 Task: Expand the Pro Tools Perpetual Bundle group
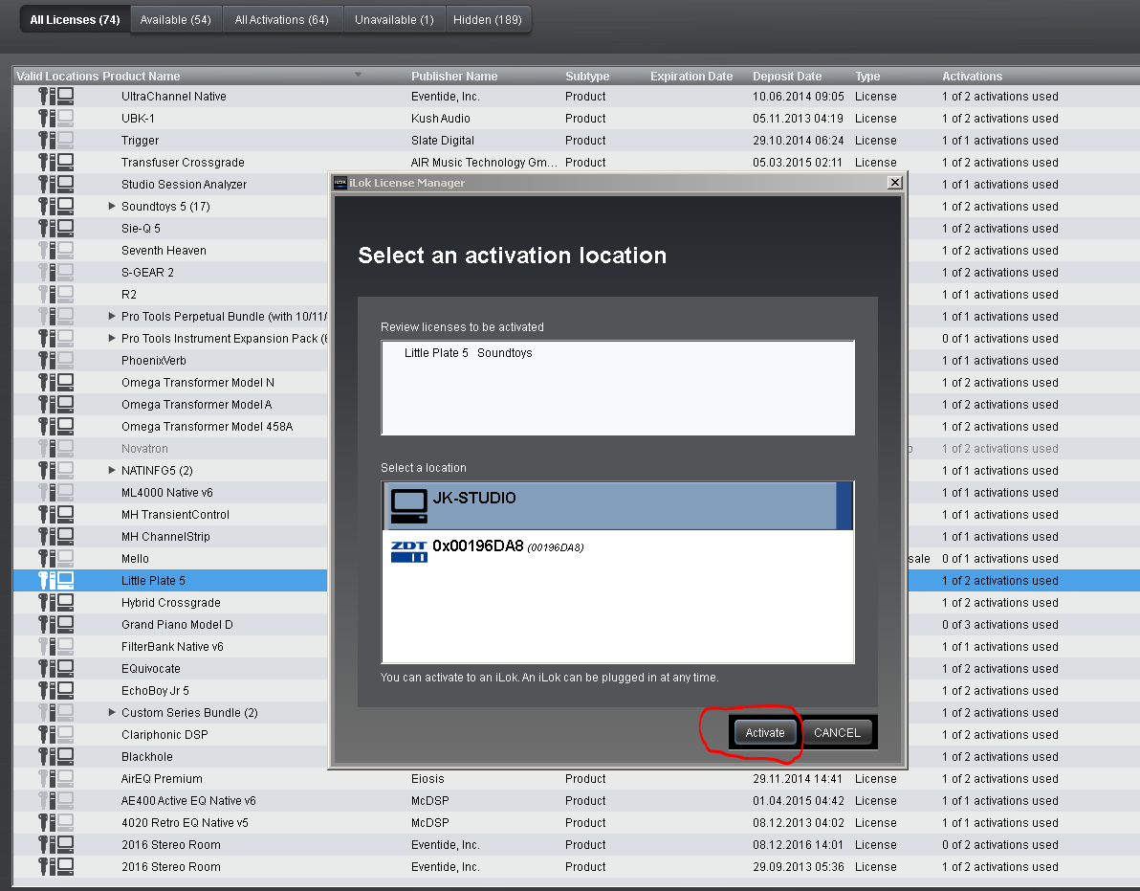click(112, 316)
